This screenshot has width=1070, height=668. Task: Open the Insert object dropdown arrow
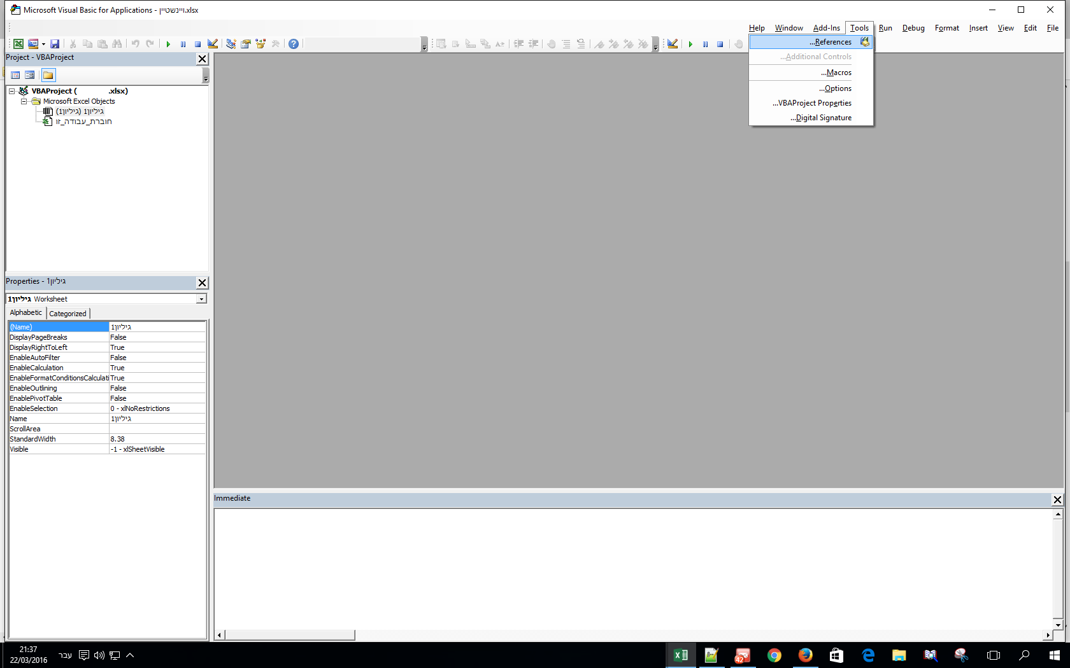pyautogui.click(x=43, y=44)
